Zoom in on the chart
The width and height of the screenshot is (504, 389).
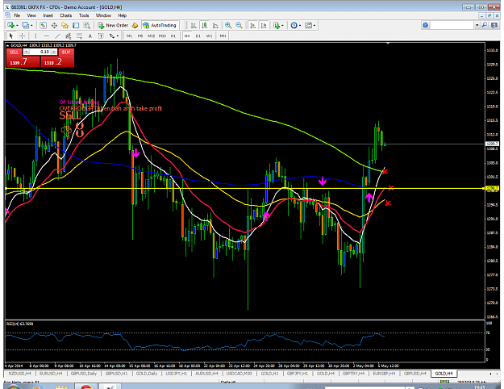click(228, 25)
